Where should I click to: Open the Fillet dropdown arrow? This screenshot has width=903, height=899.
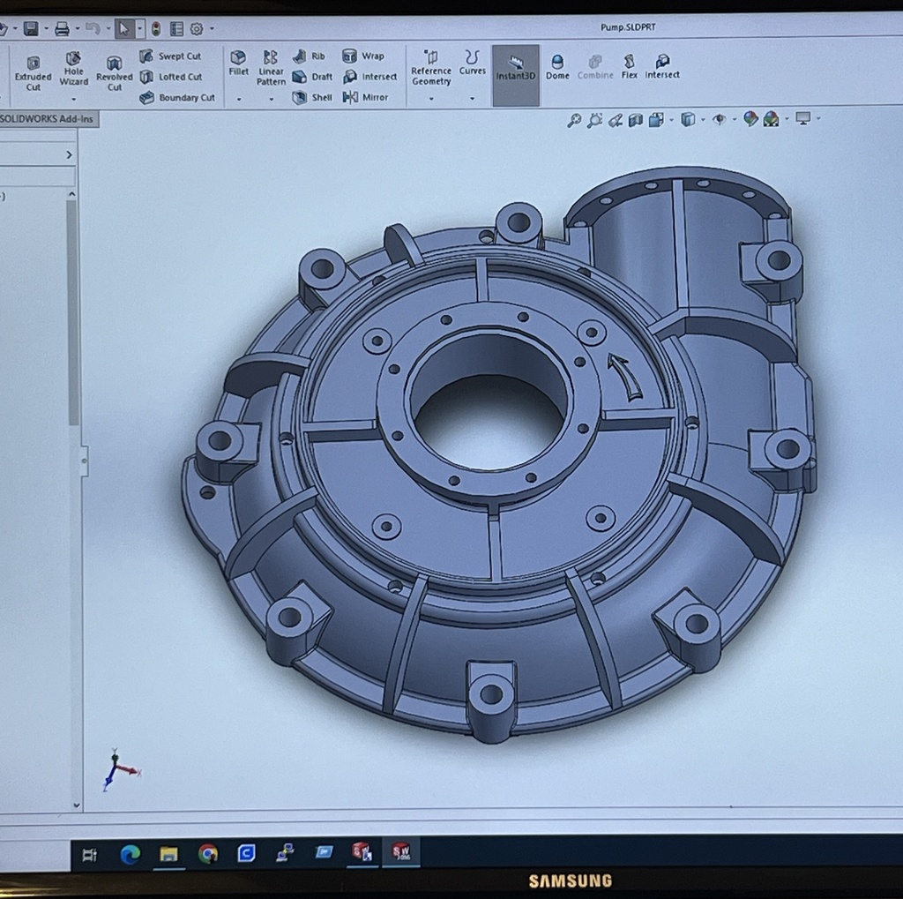tap(238, 100)
